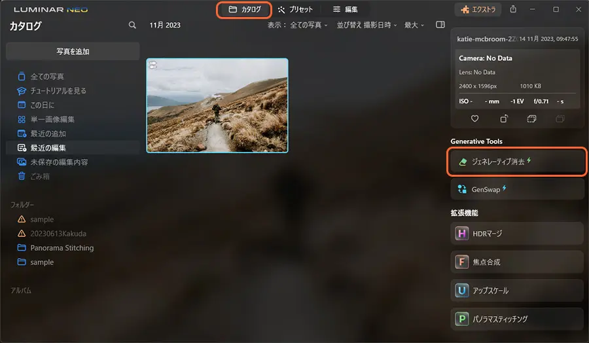Open チュートリアルを見る in the sidebar

click(73, 91)
